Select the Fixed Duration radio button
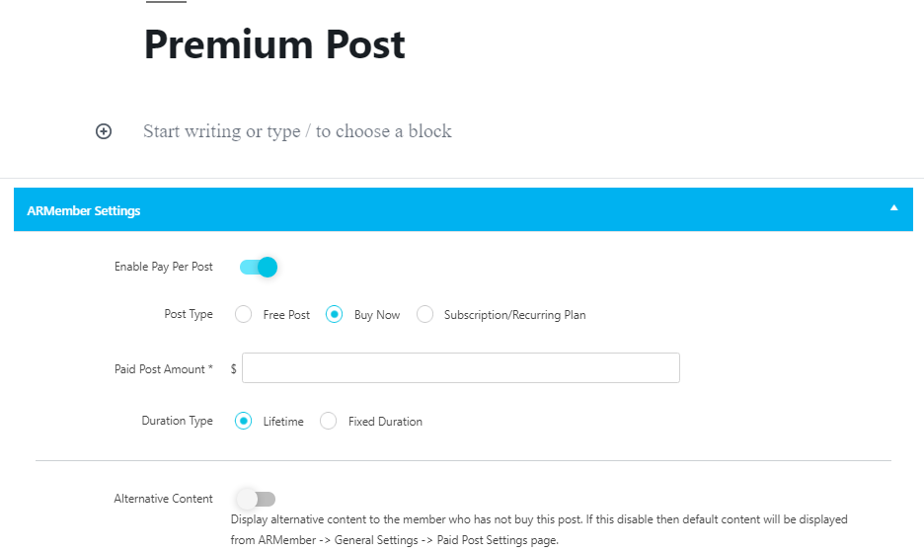The width and height of the screenshot is (924, 553). [x=328, y=421]
